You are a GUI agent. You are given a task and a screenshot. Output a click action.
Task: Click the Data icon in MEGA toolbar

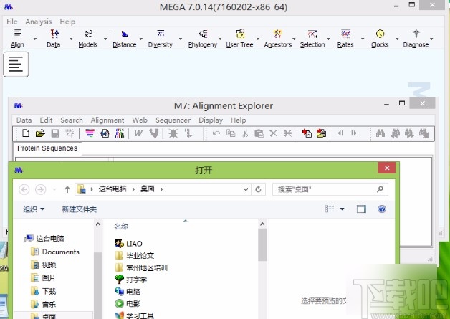pyautogui.click(x=54, y=38)
